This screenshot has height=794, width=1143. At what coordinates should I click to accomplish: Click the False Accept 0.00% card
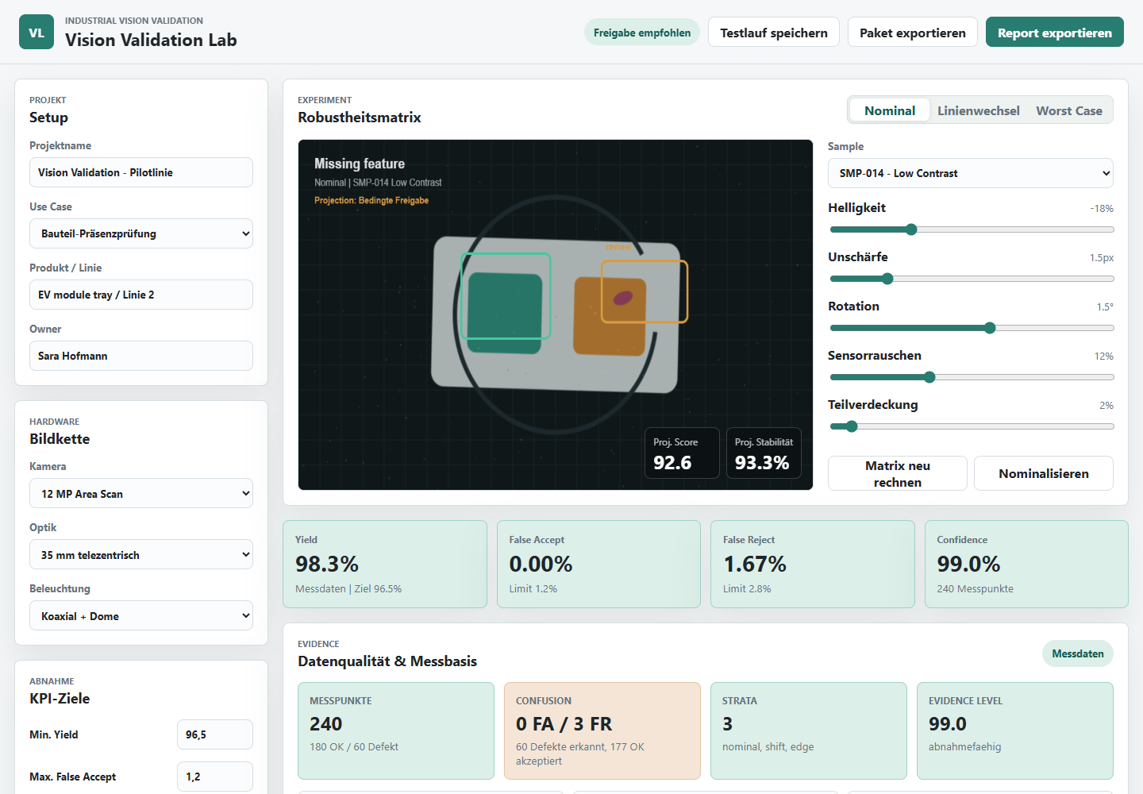[598, 564]
